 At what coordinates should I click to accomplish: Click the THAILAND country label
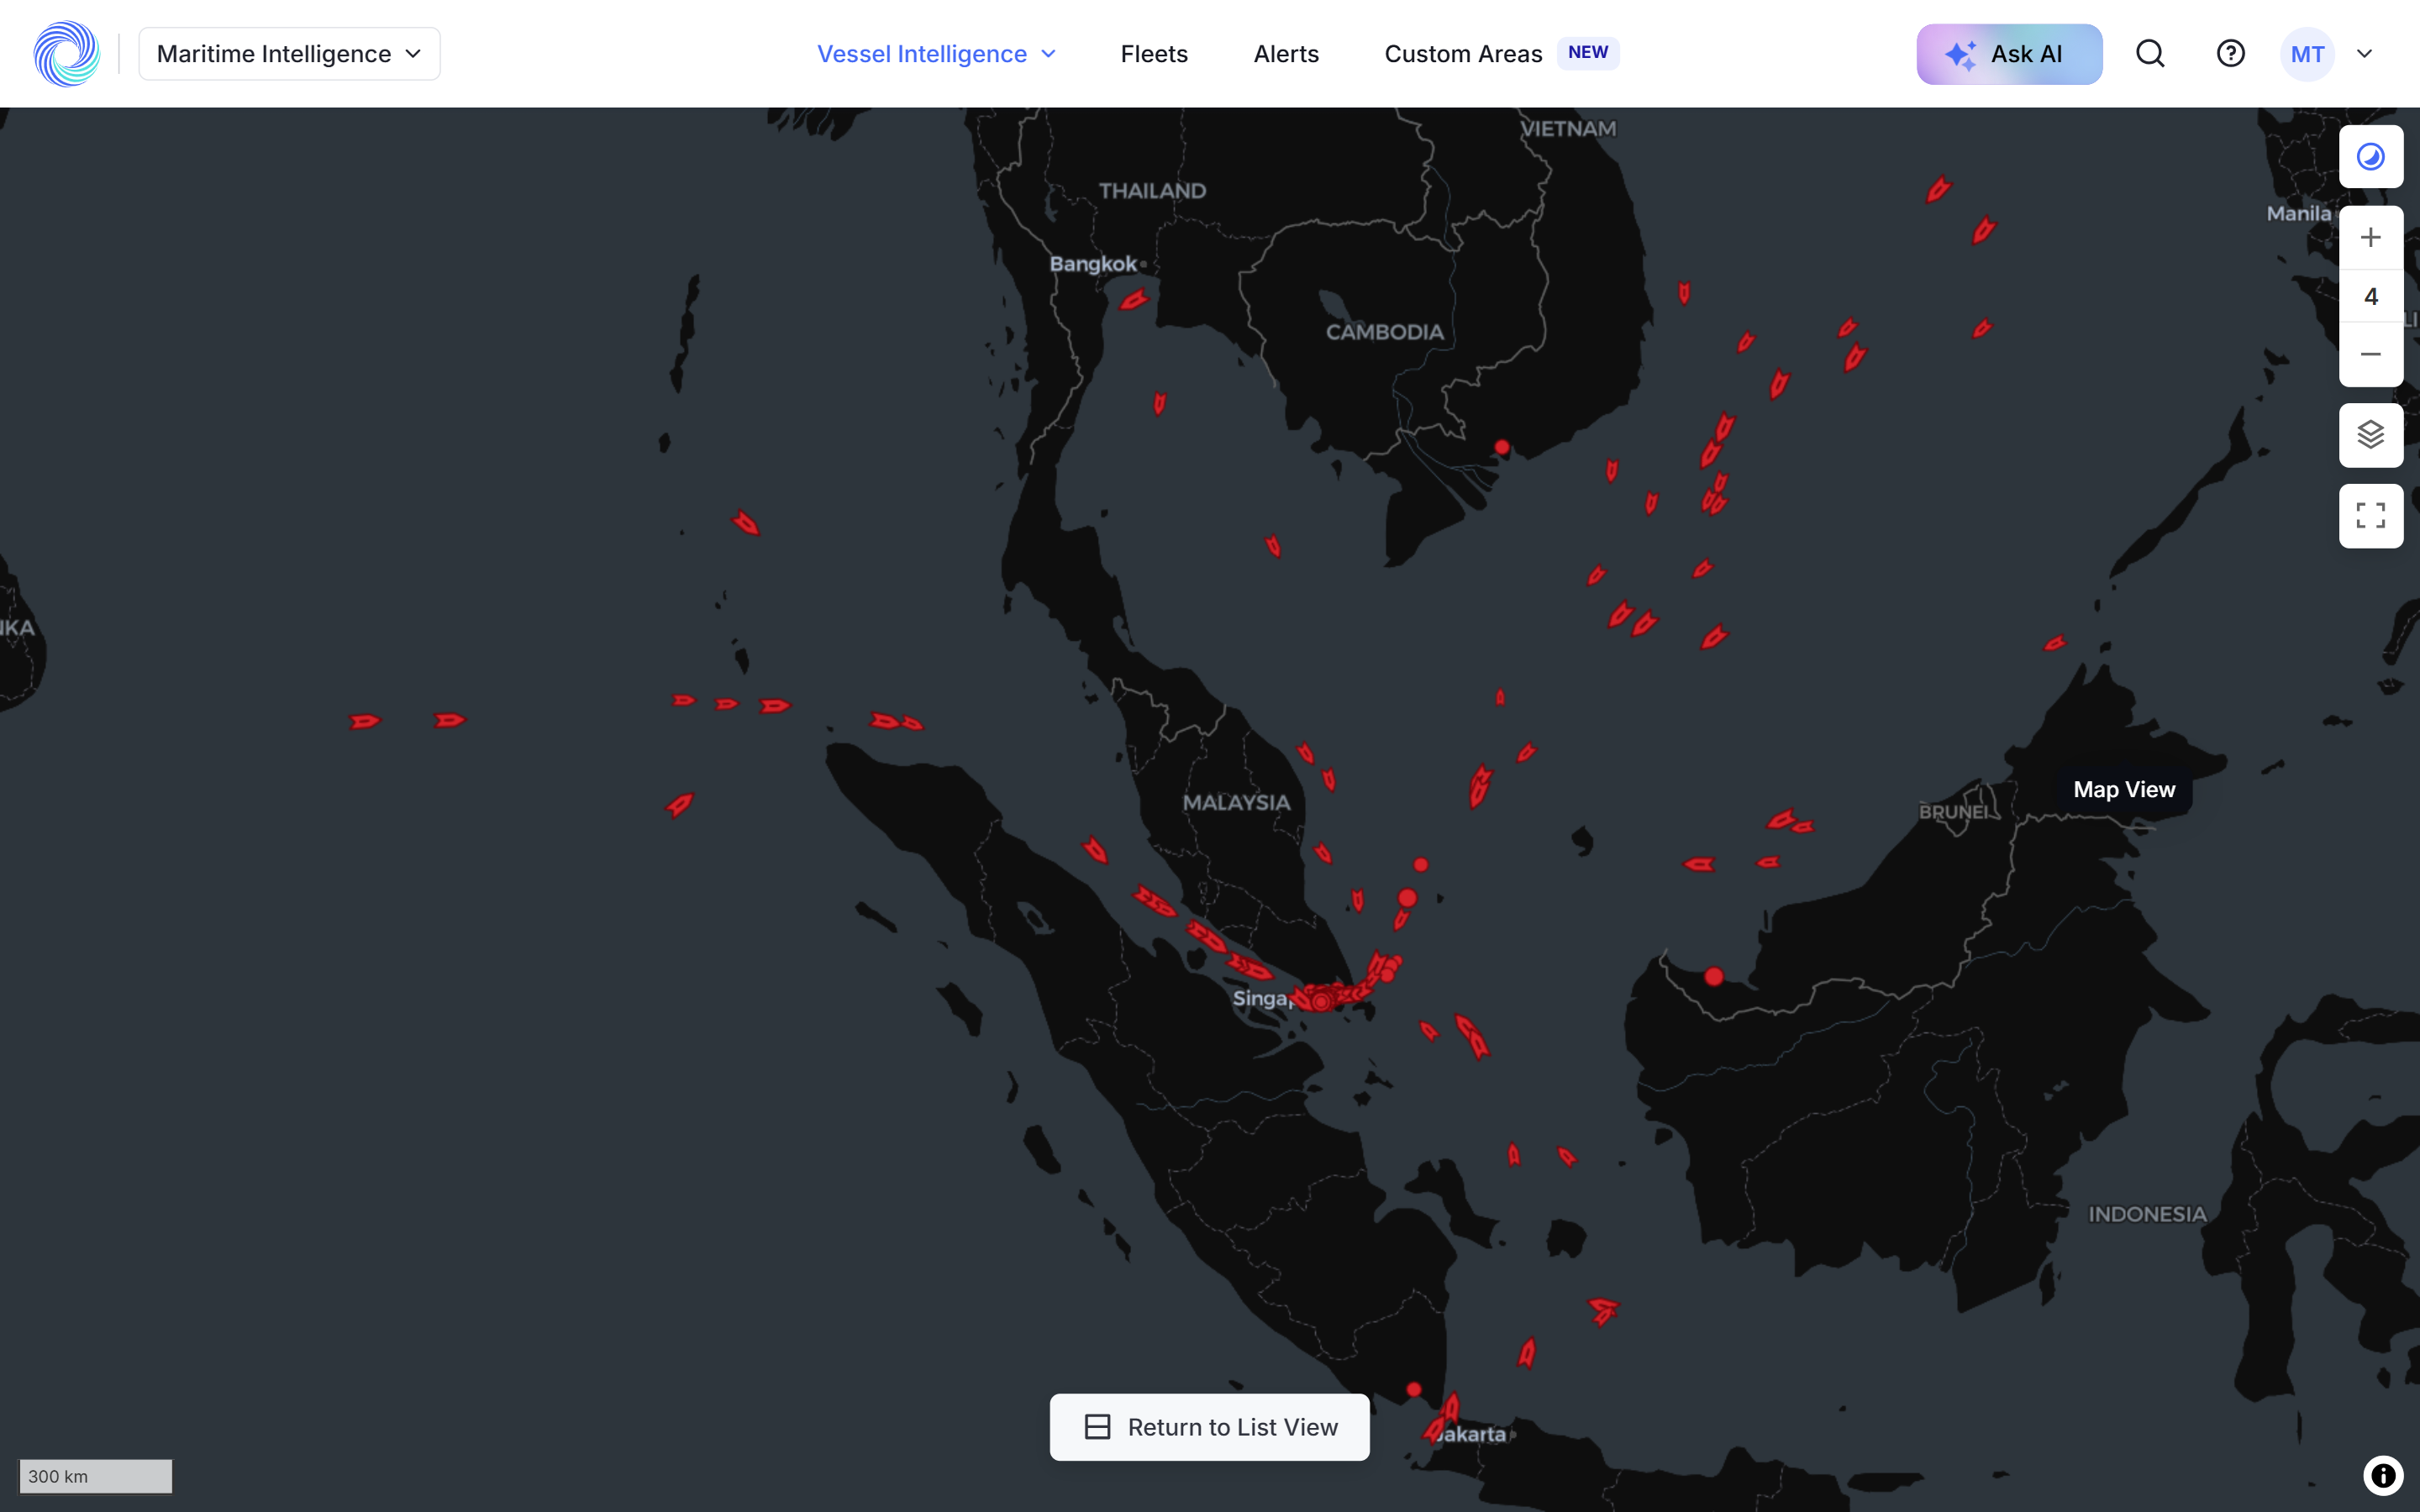click(1152, 190)
